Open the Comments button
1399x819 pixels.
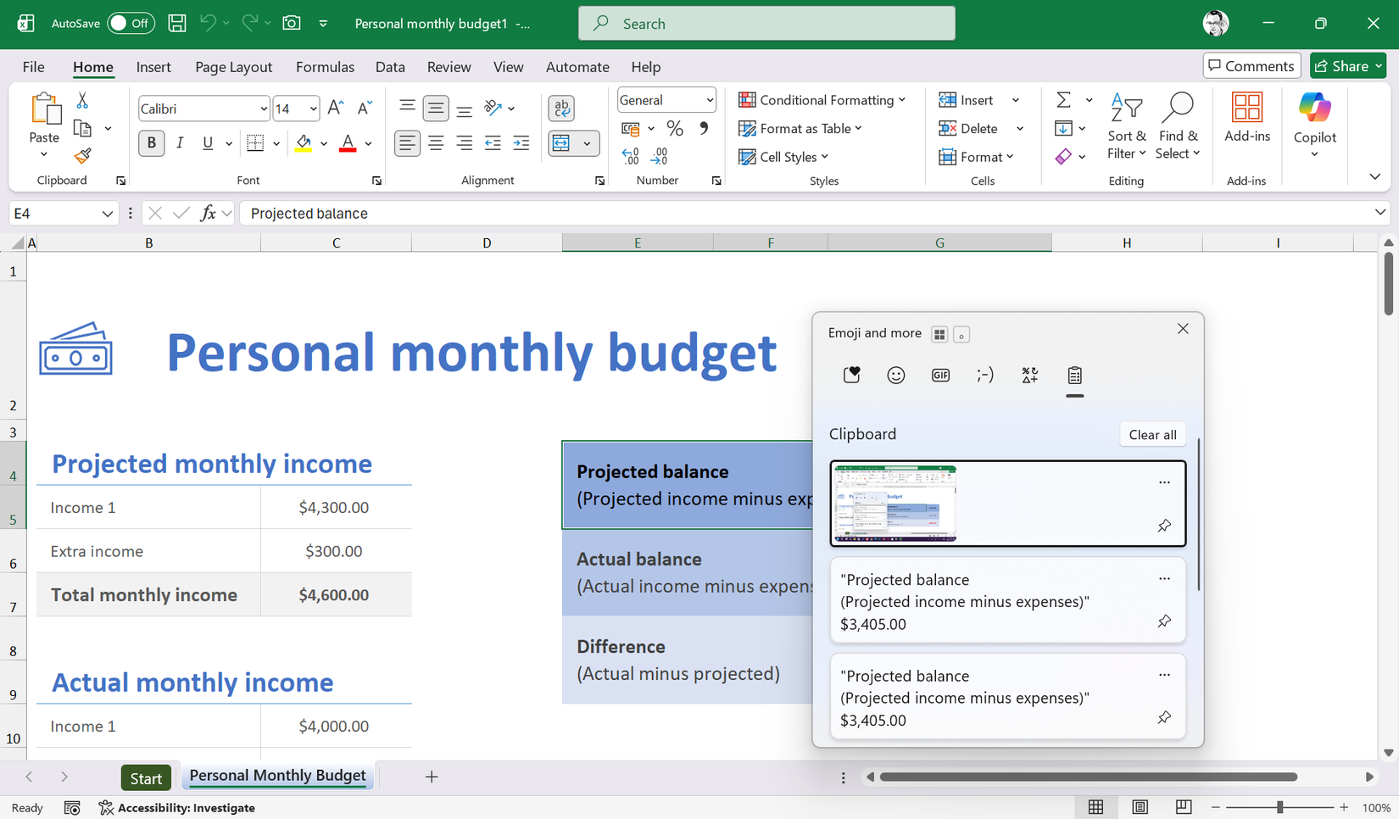pos(1251,66)
